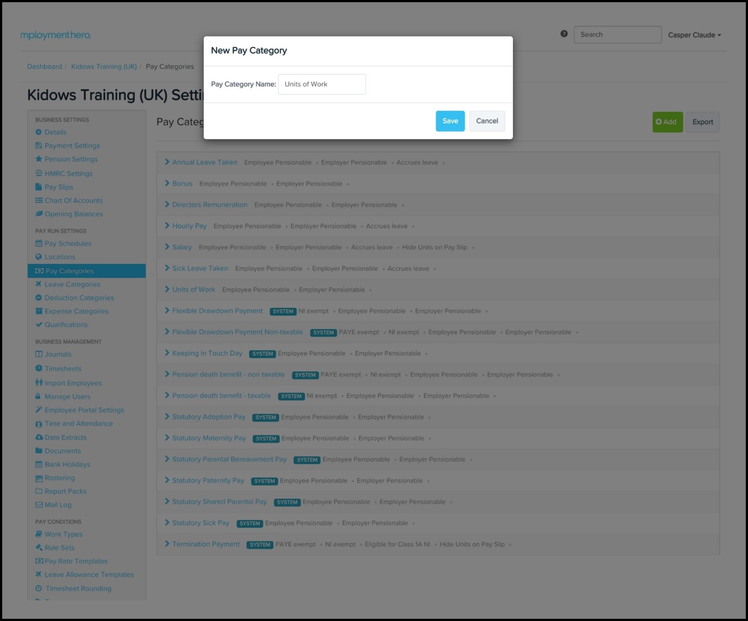748x621 pixels.
Task: Click the Manage Users lock icon
Action: click(38, 396)
